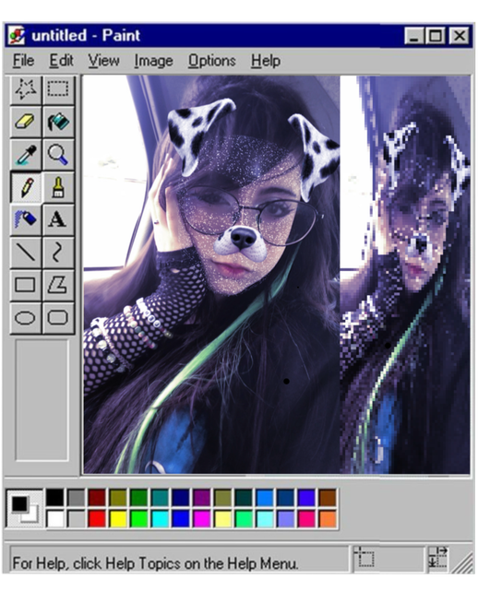Select the hot pink swatch

coord(306,518)
